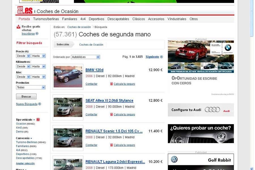Click the calculator icon in the SEAT Altea row
255x170 pixels.
pyautogui.click(x=112, y=114)
